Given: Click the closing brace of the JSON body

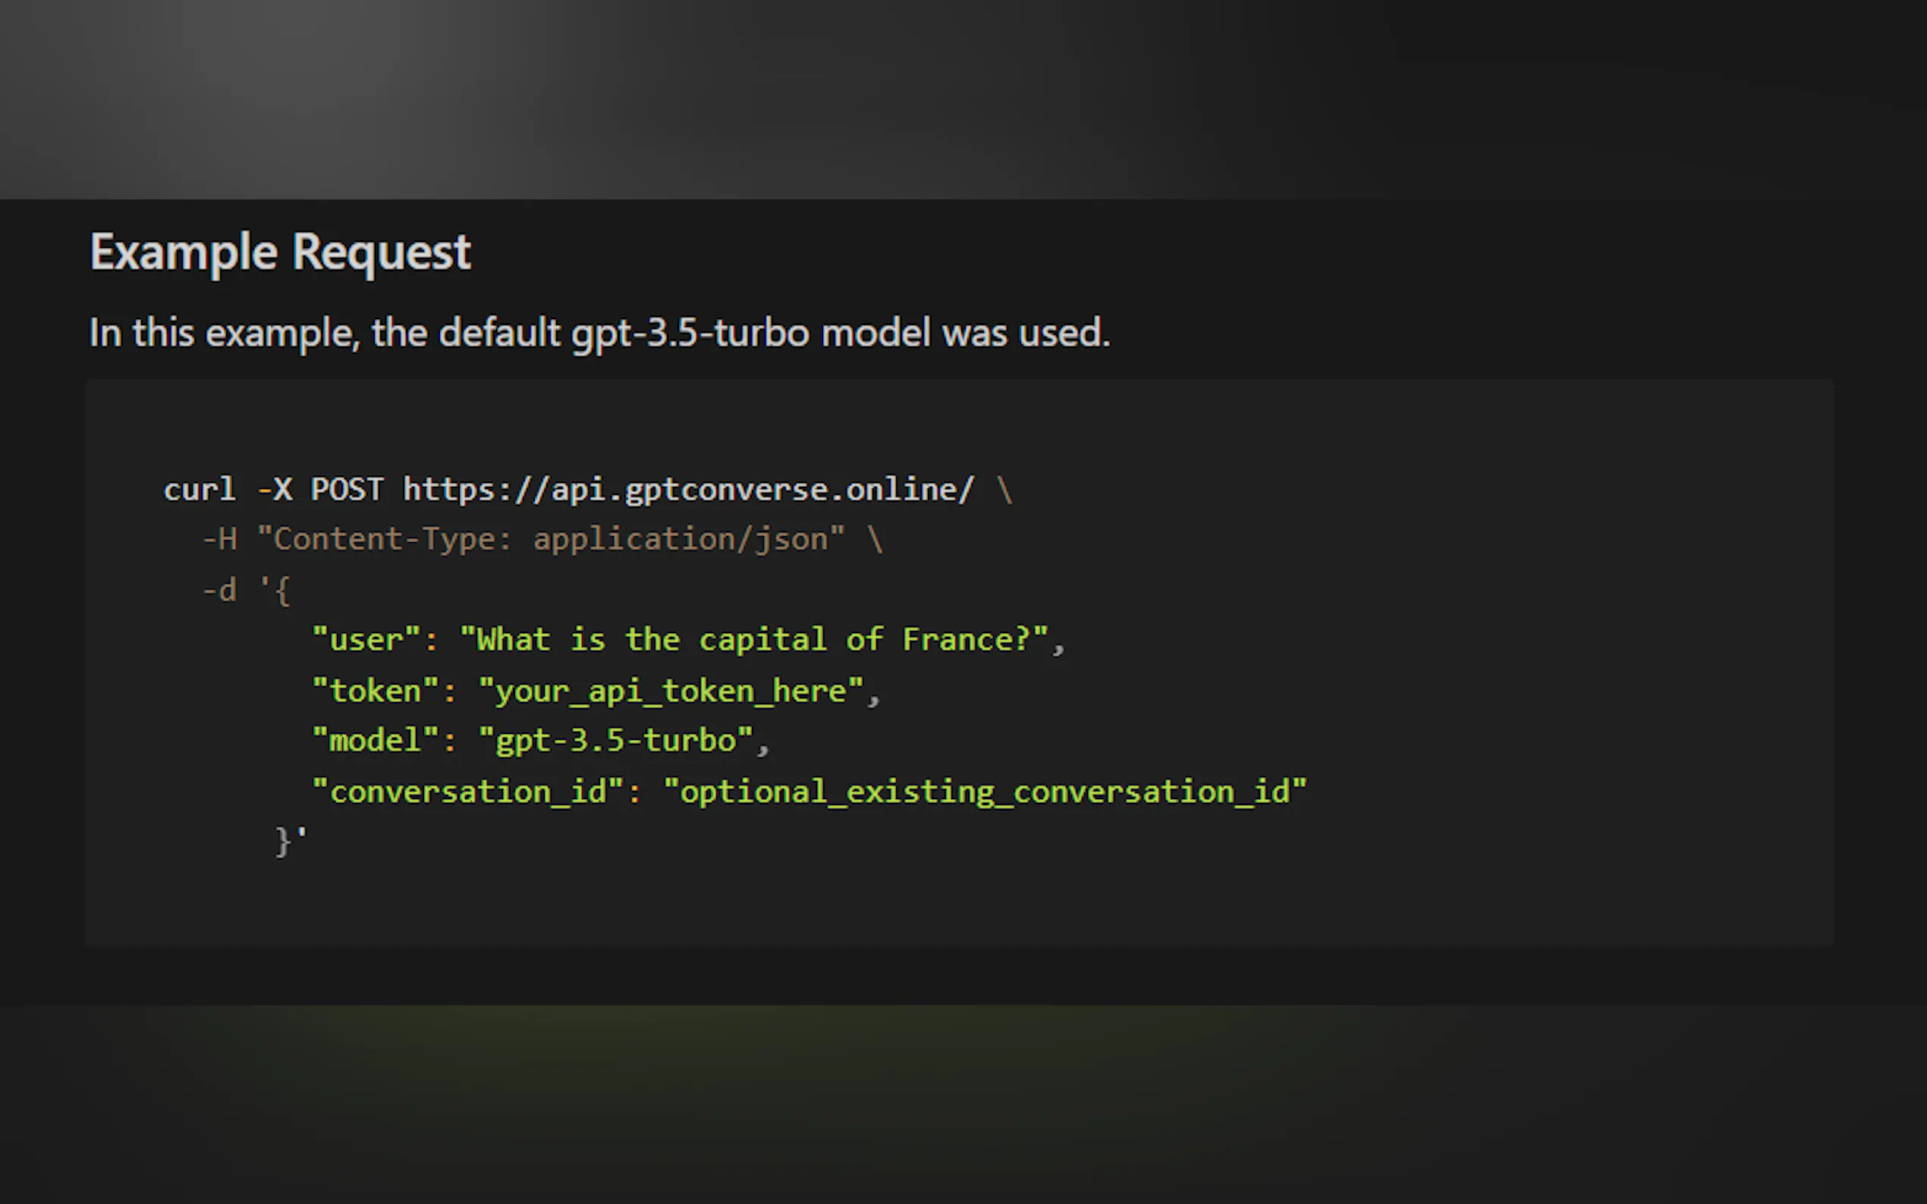Looking at the screenshot, I should click(283, 842).
